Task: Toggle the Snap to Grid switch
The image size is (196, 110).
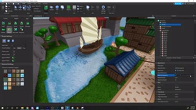Action: point(13,54)
